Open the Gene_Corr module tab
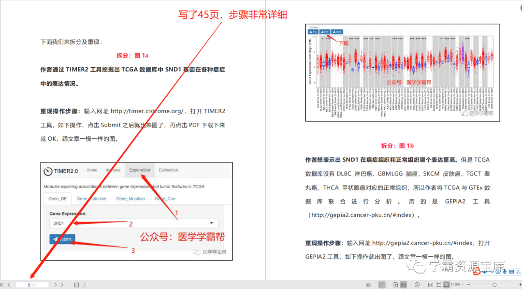This screenshot has width=522, height=289. (165, 199)
